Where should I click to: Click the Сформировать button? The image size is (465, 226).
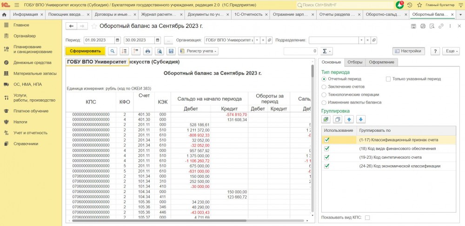(85, 51)
